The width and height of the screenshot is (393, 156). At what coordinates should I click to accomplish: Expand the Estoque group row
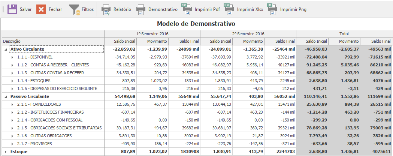pyautogui.click(x=5, y=152)
